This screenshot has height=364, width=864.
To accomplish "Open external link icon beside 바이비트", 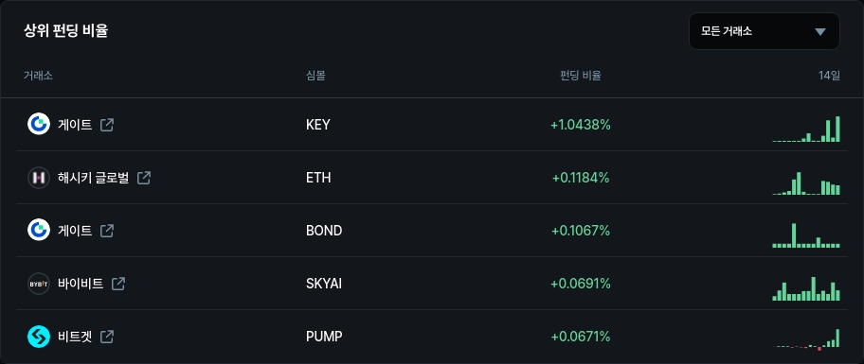I will [118, 284].
